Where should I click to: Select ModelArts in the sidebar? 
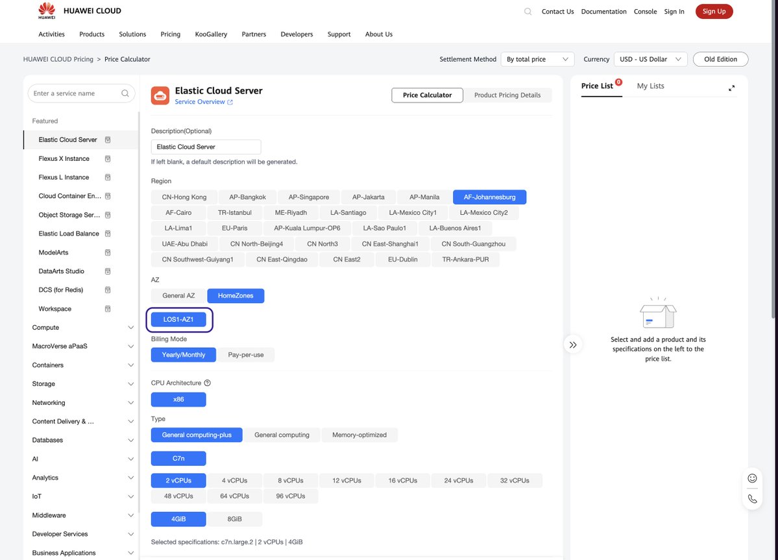click(54, 252)
